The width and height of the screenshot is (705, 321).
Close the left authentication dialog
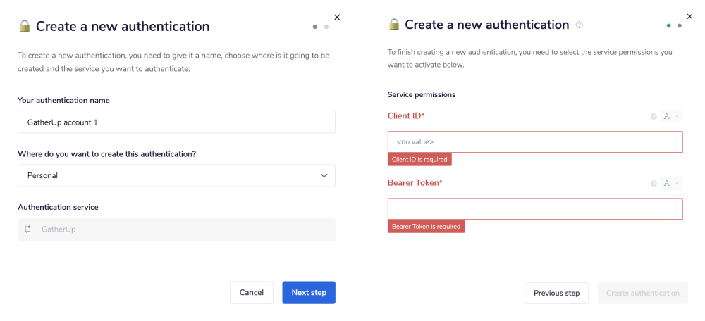coord(337,18)
